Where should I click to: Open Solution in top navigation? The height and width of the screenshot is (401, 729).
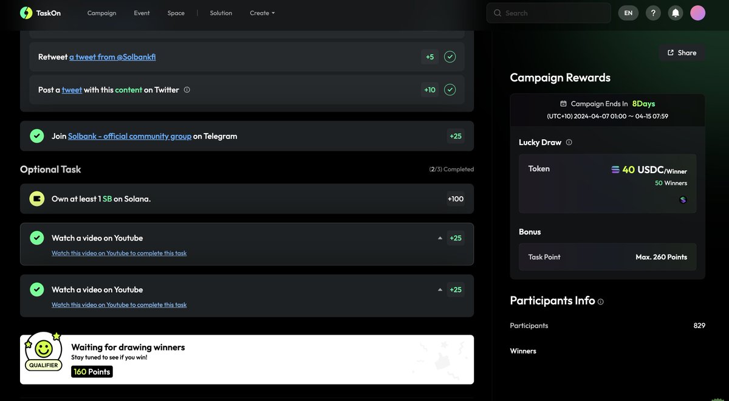221,13
